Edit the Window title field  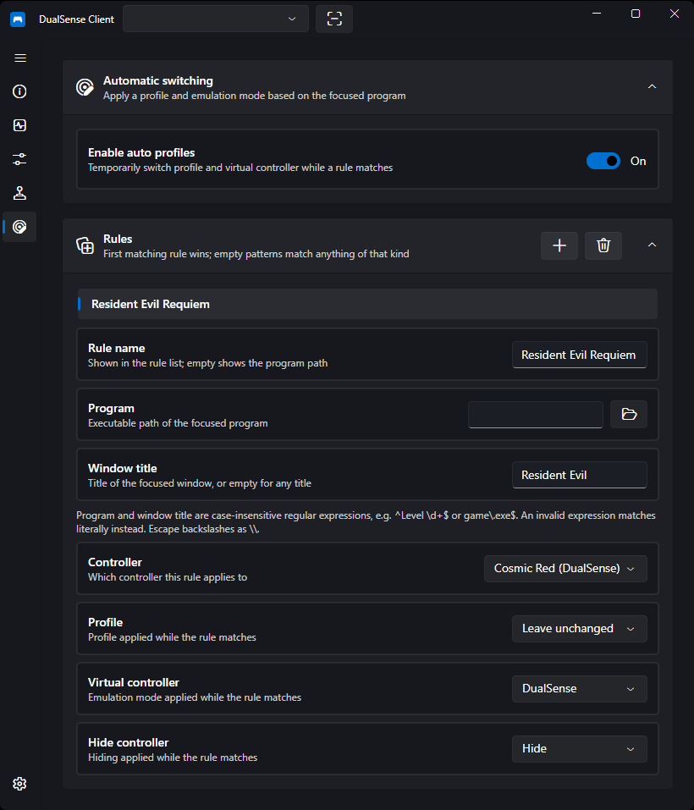tap(580, 475)
